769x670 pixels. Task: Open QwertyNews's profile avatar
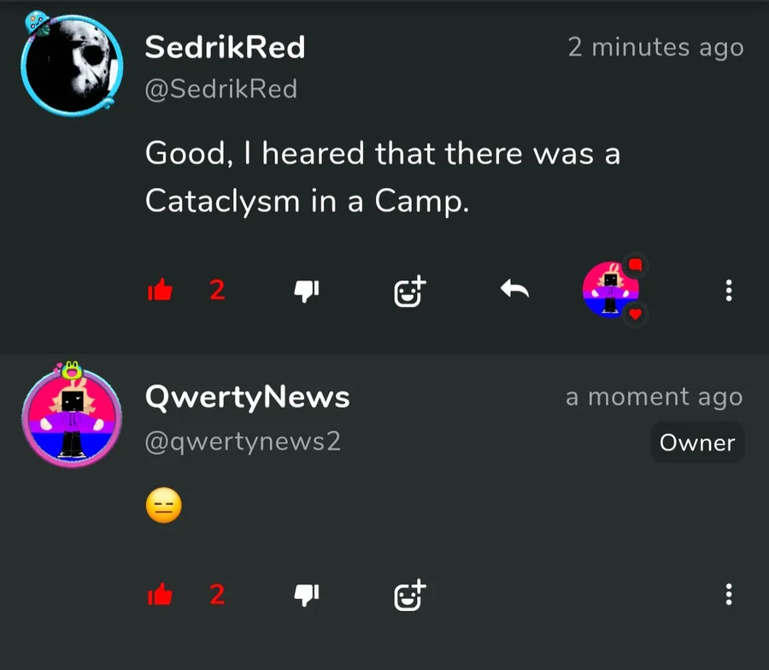tap(72, 416)
